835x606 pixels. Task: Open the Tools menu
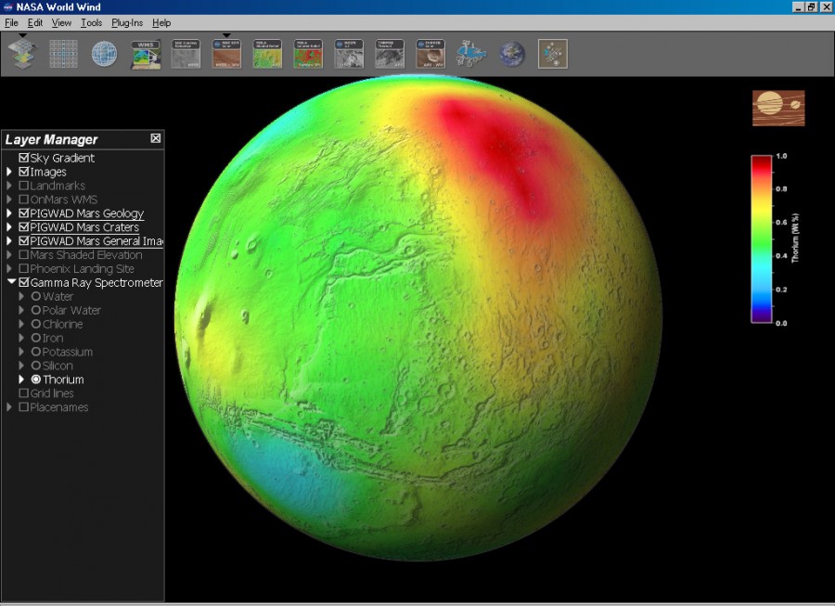pos(91,22)
